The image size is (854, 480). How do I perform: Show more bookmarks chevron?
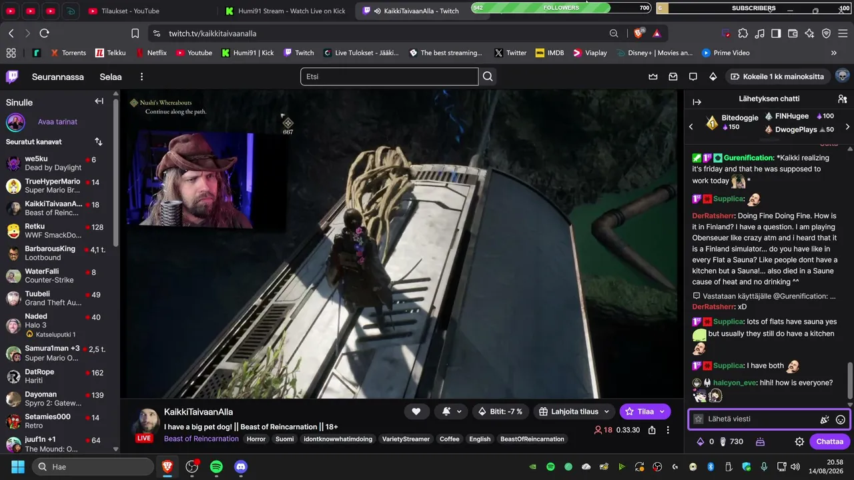click(x=833, y=53)
